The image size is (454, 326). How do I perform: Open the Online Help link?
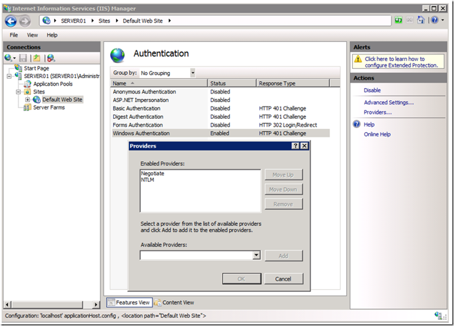(377, 134)
